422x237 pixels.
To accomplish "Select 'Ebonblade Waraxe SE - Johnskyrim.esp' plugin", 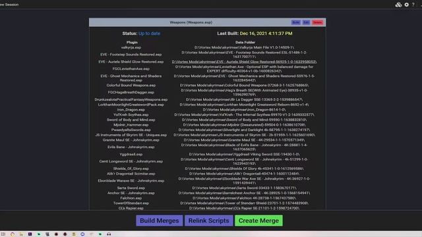I will (131, 181).
